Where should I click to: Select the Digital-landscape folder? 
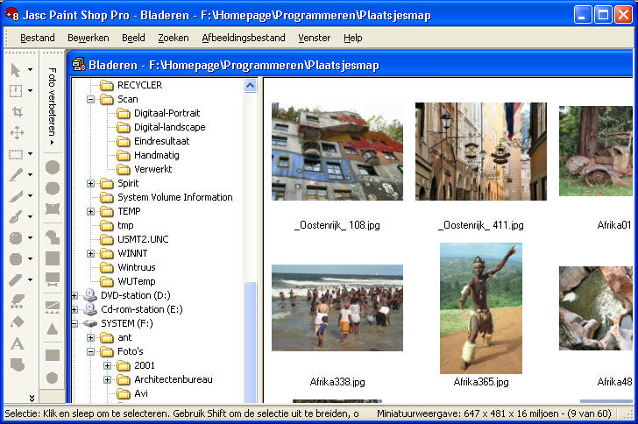pyautogui.click(x=170, y=127)
